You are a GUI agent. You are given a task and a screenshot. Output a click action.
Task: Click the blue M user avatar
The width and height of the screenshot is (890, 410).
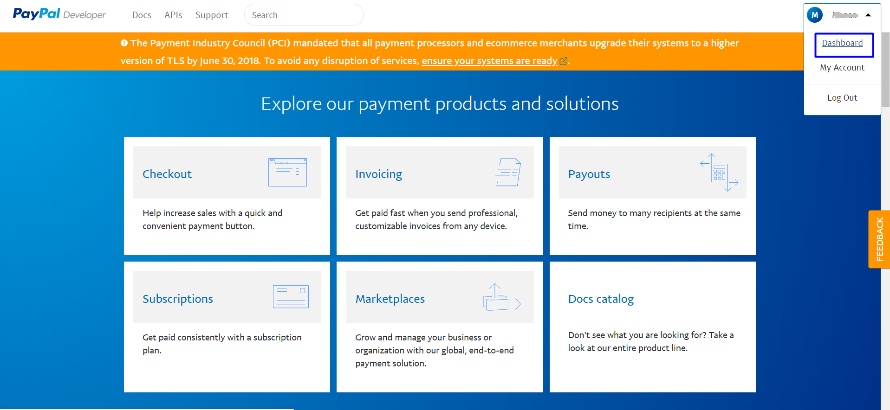coord(815,15)
